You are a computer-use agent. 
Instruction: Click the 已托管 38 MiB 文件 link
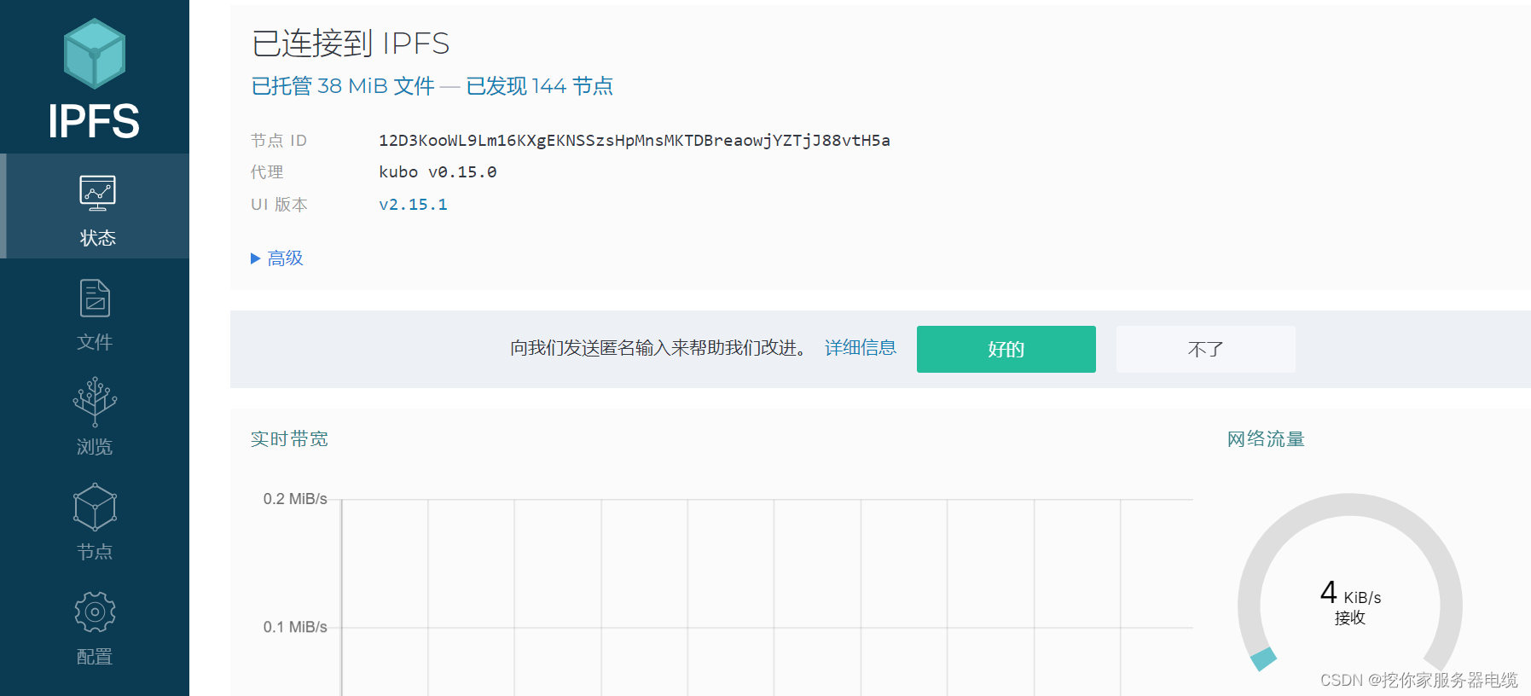pos(343,86)
